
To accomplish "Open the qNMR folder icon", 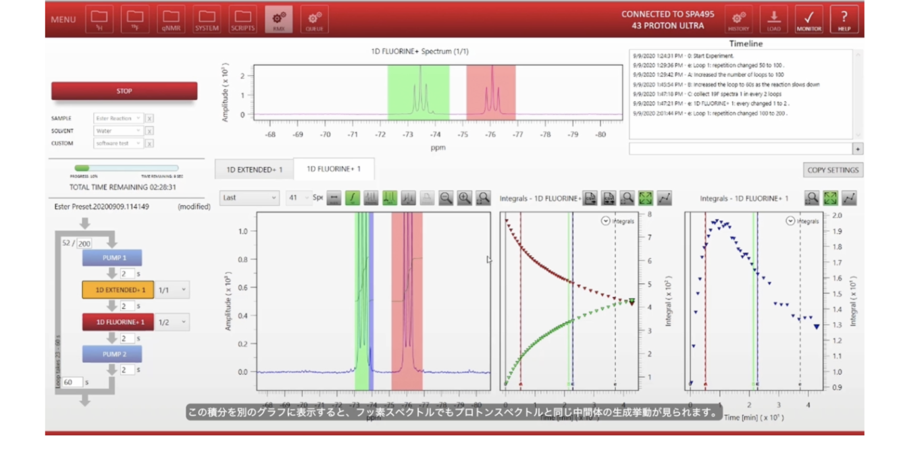I will (x=171, y=19).
